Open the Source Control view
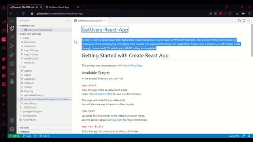The image size is (253, 142). tap(12, 46)
